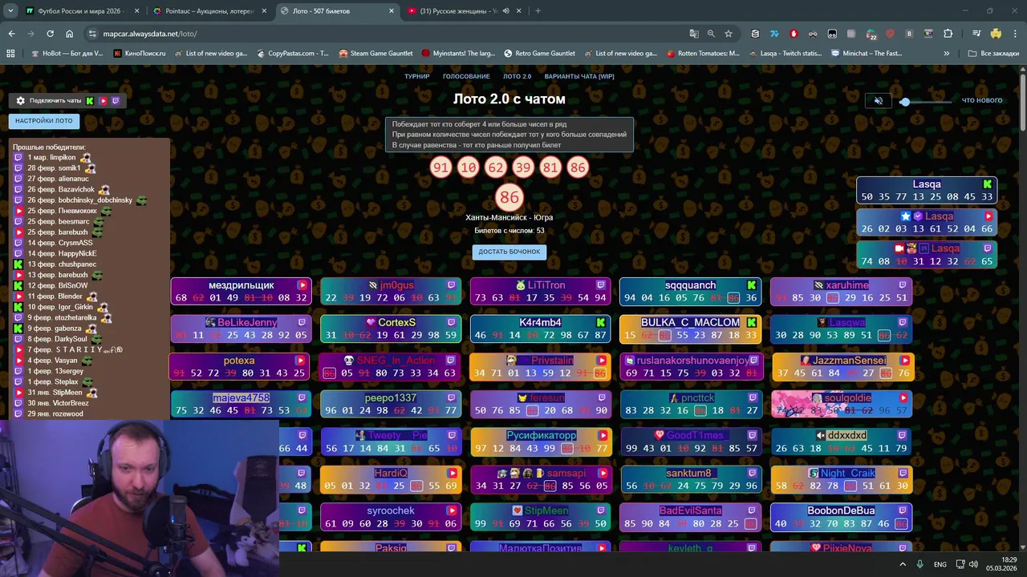
Task: Mute the lotto page sound
Action: pos(878,101)
